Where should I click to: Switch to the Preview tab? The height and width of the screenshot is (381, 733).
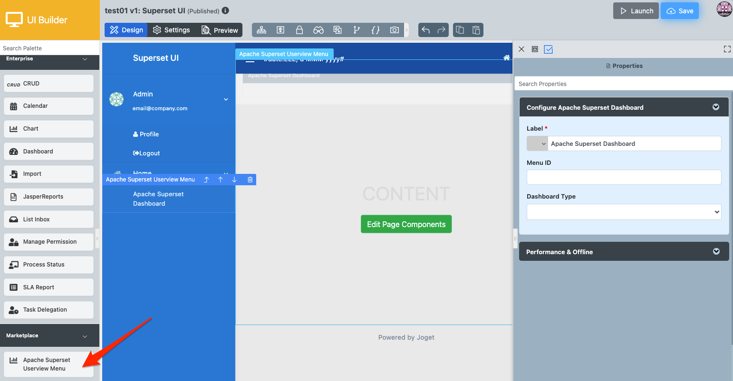(x=220, y=30)
